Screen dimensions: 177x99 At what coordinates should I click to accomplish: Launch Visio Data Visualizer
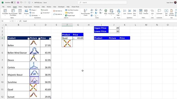tap(72, 10)
